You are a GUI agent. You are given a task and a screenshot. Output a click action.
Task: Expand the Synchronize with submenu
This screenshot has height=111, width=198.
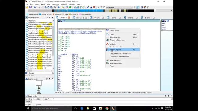(123, 47)
